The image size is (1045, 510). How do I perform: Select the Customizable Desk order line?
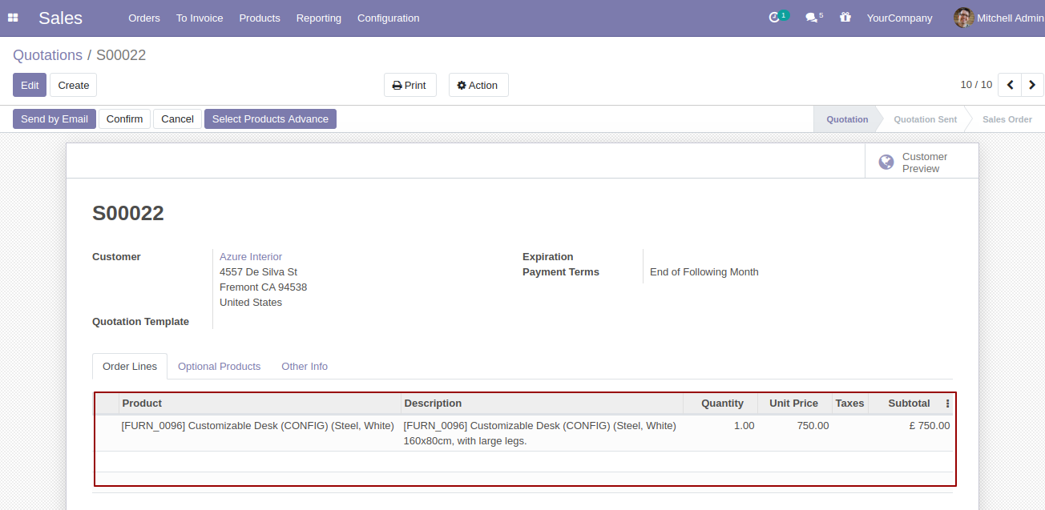(257, 426)
